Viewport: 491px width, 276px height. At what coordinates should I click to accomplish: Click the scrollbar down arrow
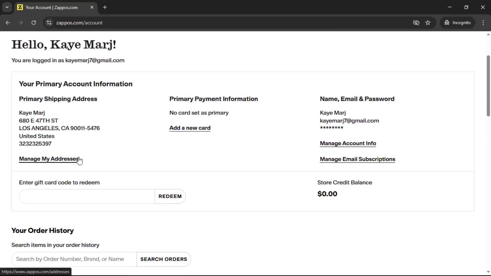[x=488, y=272]
